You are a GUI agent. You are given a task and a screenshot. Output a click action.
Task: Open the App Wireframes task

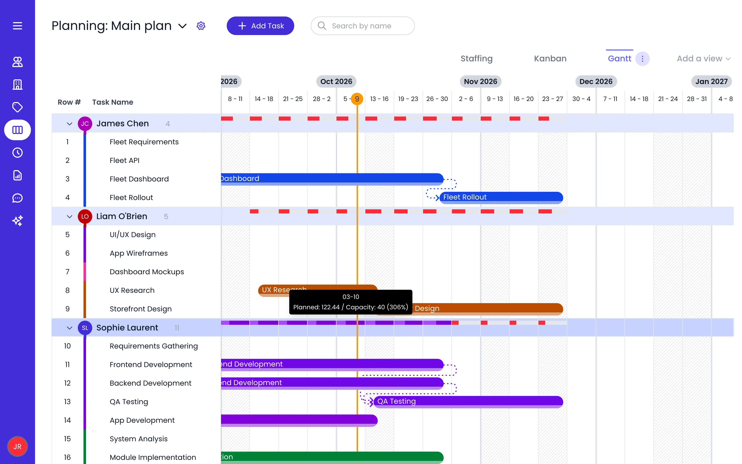pyautogui.click(x=139, y=253)
